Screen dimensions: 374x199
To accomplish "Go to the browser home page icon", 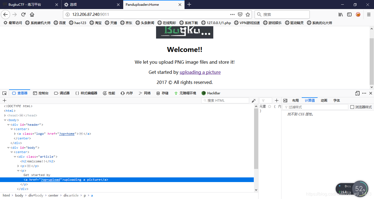I will [x=32, y=14].
